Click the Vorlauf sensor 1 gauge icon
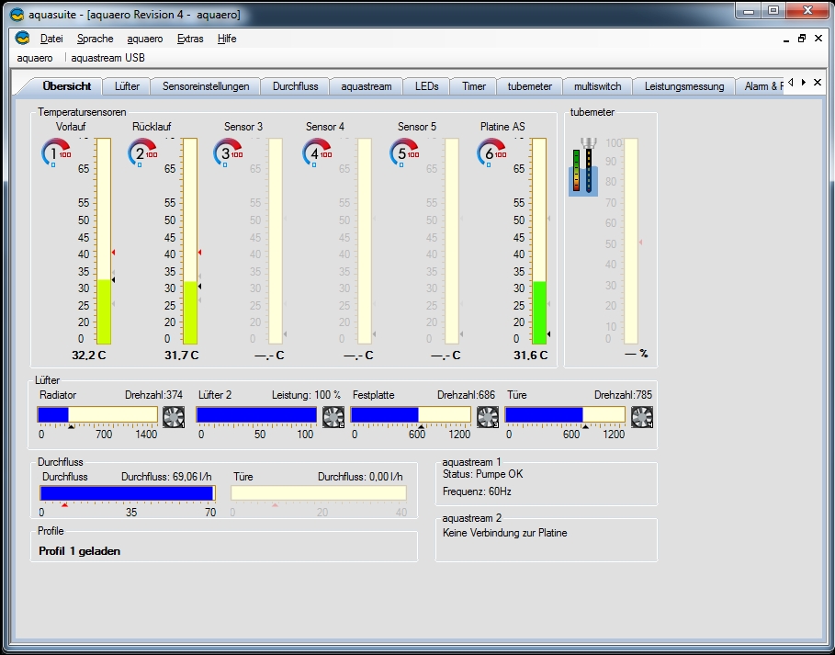 [x=56, y=152]
